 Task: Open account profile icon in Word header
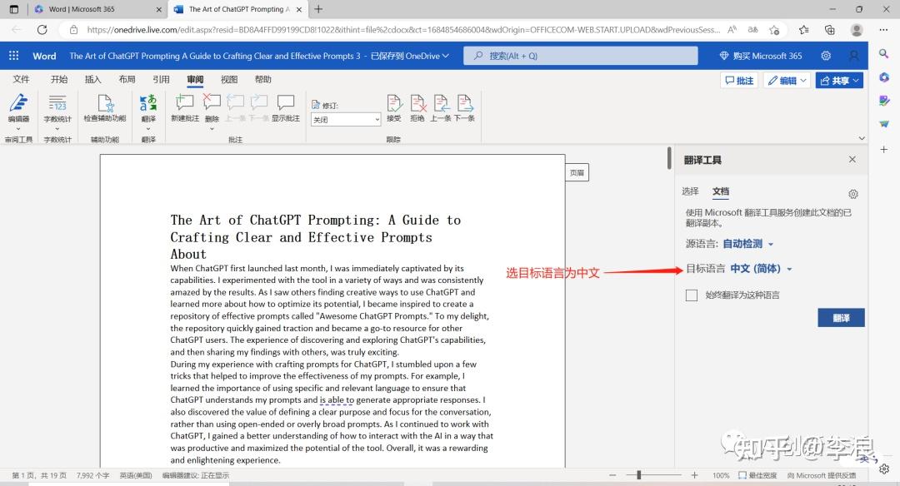click(x=853, y=56)
